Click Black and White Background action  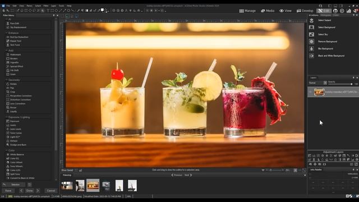point(331,56)
